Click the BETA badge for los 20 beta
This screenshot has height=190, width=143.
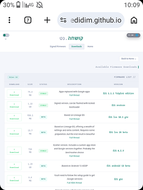tap(43, 132)
